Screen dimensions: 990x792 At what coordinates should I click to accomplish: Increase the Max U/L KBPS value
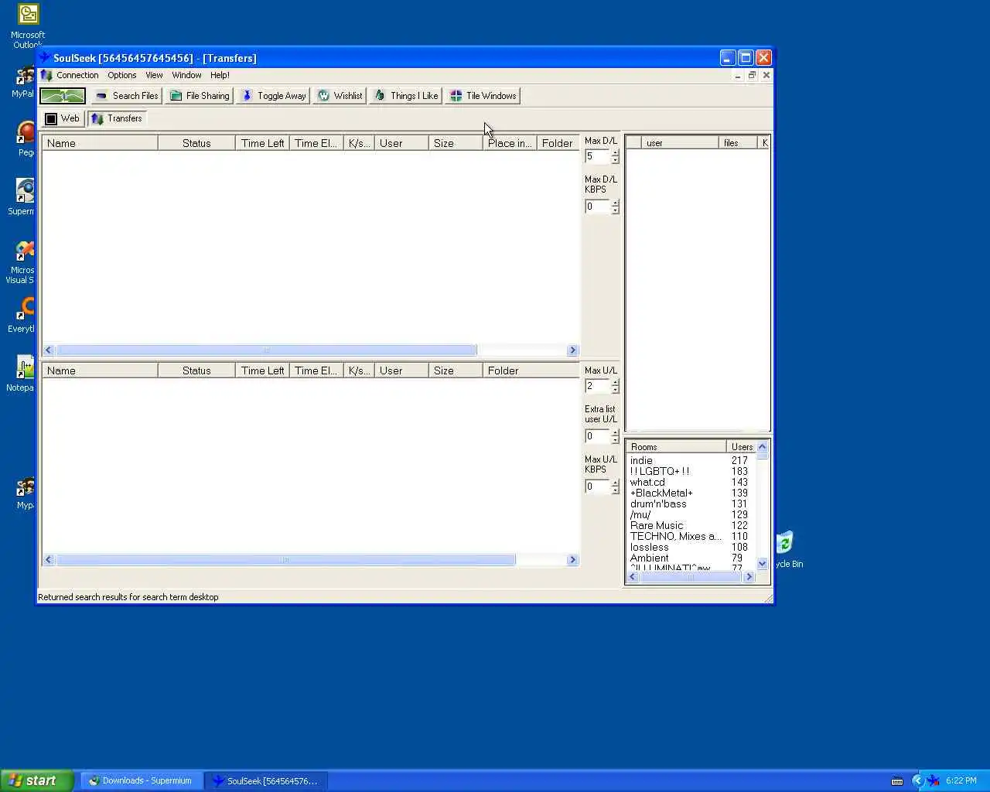[x=615, y=483]
